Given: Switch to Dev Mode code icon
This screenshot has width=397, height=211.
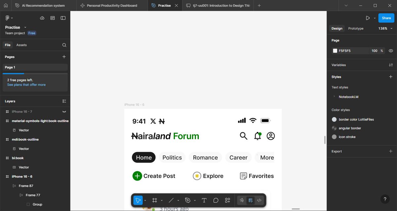Looking at the screenshot, I should (x=259, y=200).
